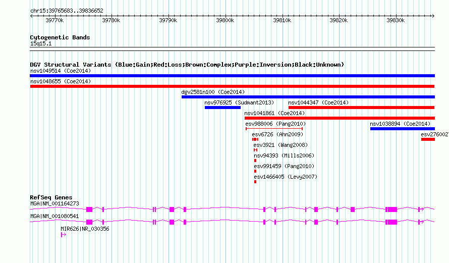Open the MIR626|NR_030356 gene label
Screen dimensions: 449x263
tap(85, 229)
